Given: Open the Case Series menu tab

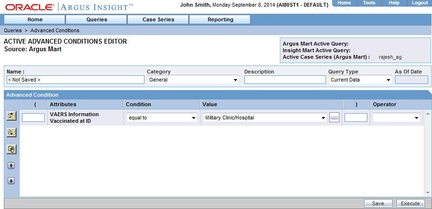Looking at the screenshot, I should tap(158, 19).
